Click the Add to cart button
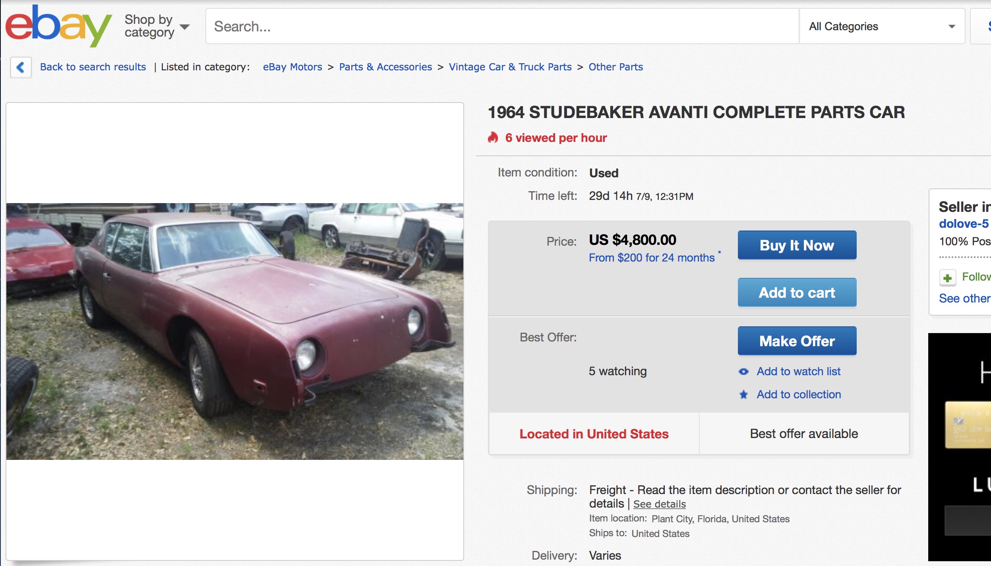The width and height of the screenshot is (991, 566). 797,293
